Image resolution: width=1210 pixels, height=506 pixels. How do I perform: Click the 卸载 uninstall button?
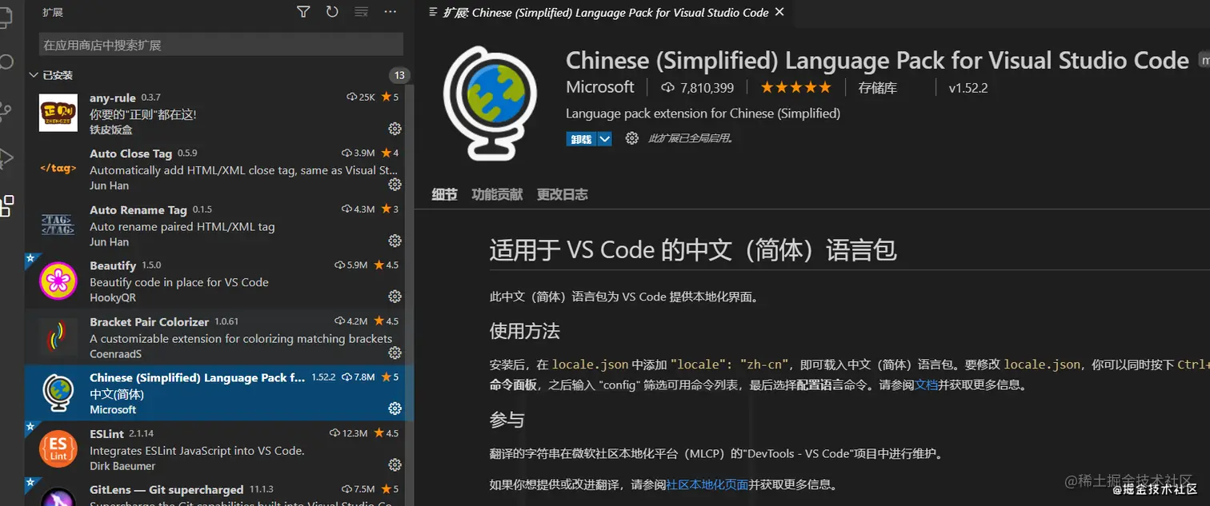pos(582,138)
